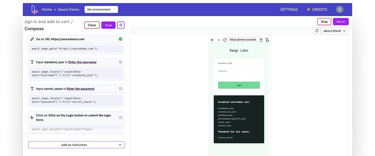Reload the embedded preview browser page
The height and width of the screenshot is (156, 375).
tap(225, 40)
